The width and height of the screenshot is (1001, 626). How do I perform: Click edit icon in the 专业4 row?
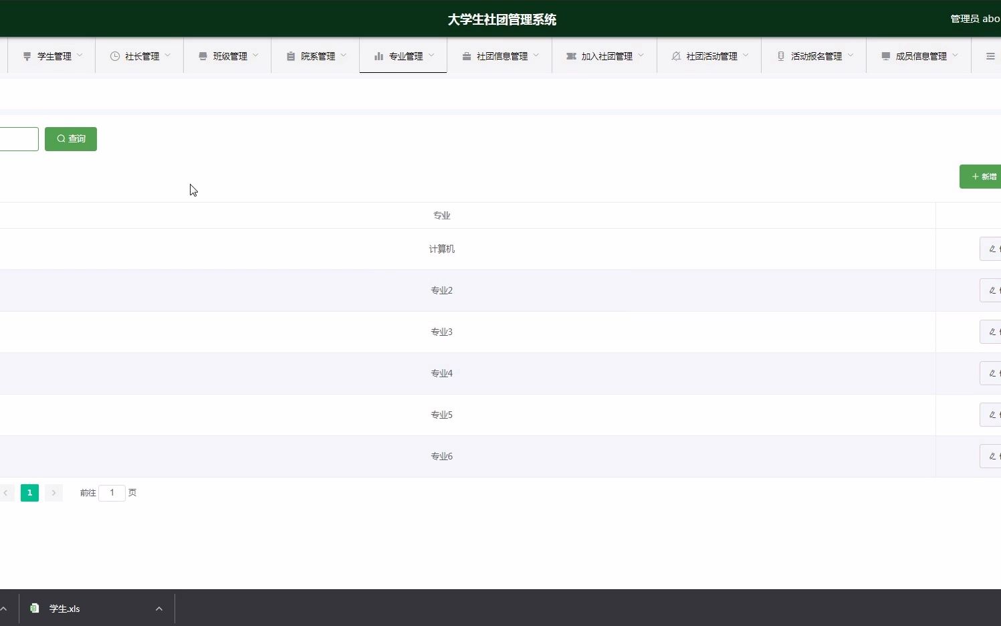[992, 373]
